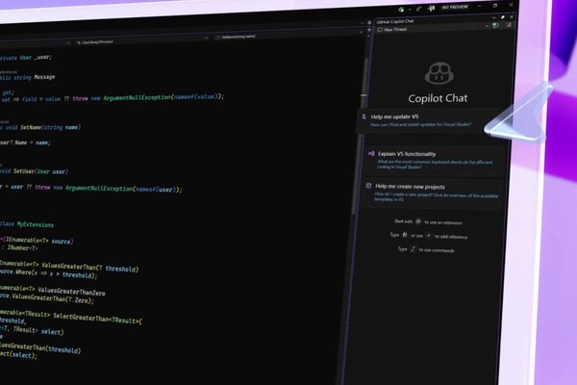Click 'nameof(user)' in the code
The image size is (577, 385).
pos(156,190)
